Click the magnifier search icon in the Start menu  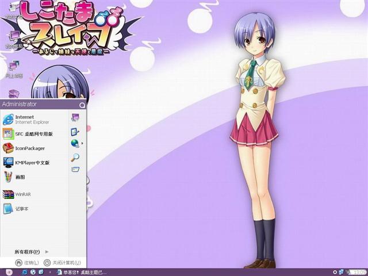[75, 157]
